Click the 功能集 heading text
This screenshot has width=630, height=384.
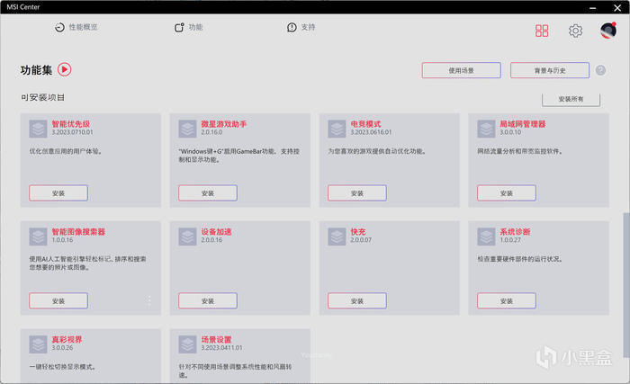pyautogui.click(x=36, y=70)
